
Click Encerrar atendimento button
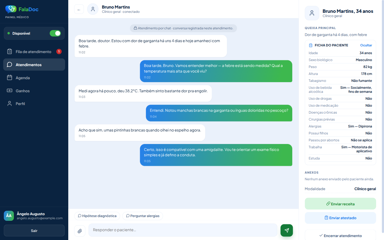pos(340,235)
